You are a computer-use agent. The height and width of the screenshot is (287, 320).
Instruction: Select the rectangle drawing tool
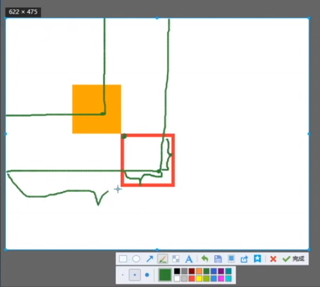click(123, 258)
